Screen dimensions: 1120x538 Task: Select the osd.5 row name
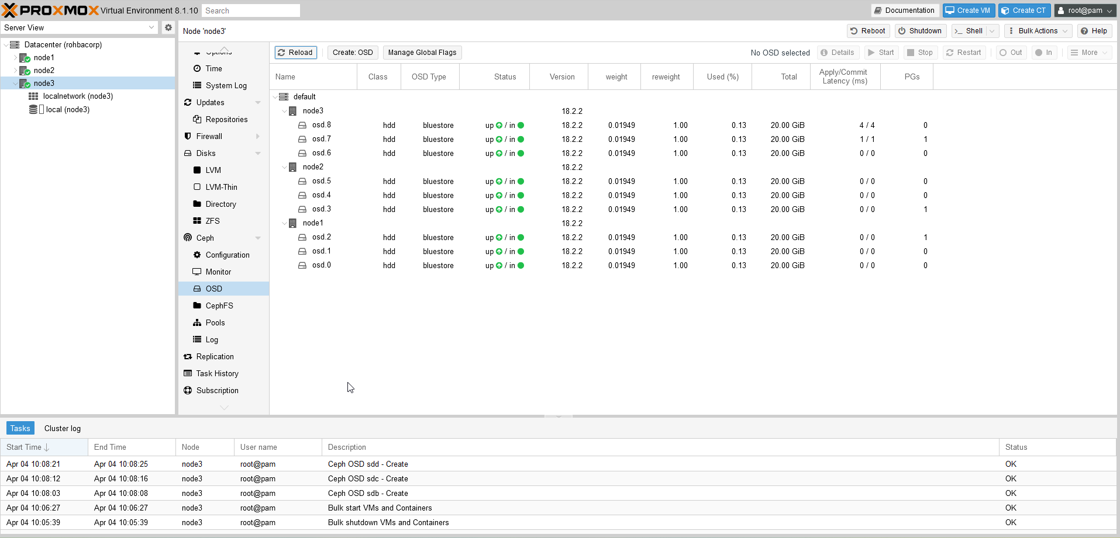[322, 181]
